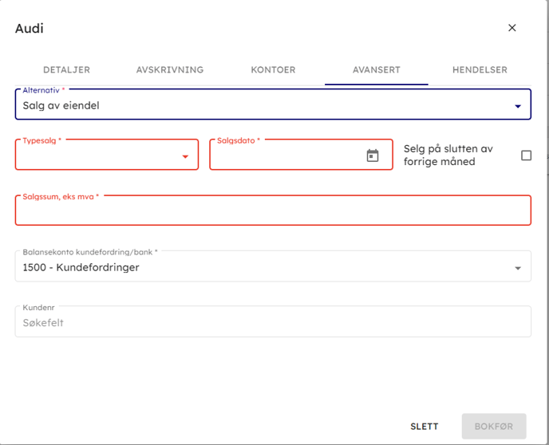This screenshot has height=445, width=549.
Task: Open the calendar date picker for Salgsdato
Action: pos(373,156)
